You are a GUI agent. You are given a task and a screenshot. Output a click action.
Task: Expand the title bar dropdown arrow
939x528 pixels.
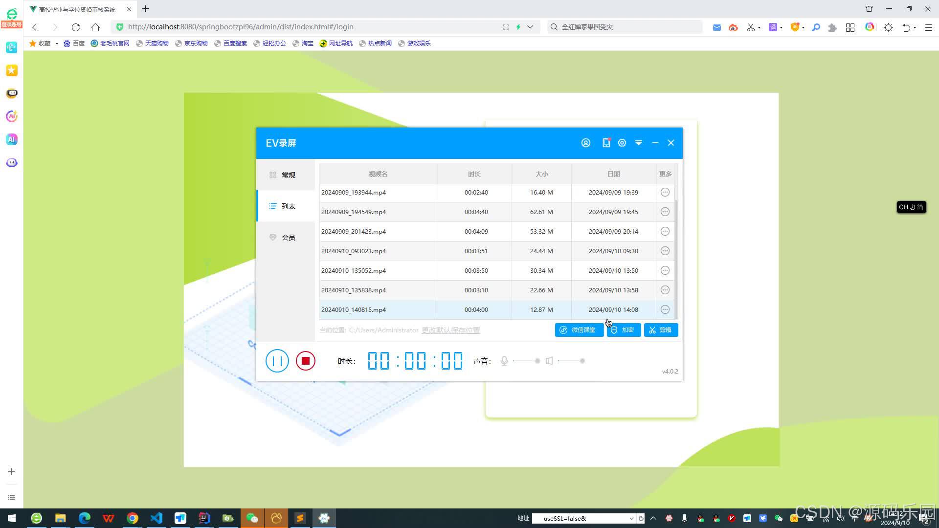639,143
